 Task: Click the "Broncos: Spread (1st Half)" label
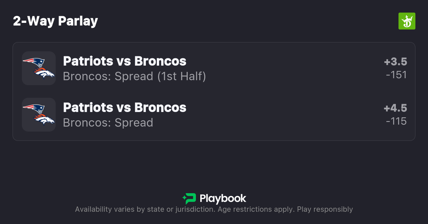click(x=134, y=77)
